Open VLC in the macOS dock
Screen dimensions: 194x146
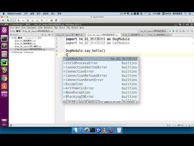click(x=105, y=130)
